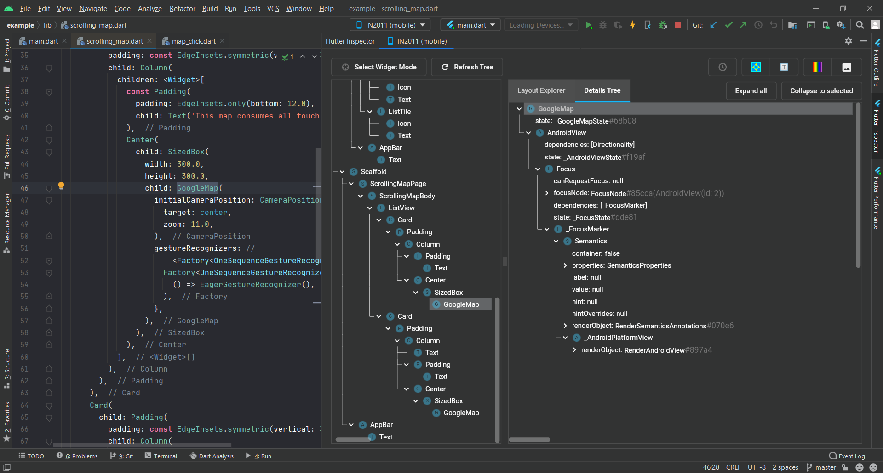883x473 pixels.
Task: Toggle Invert Oversized Images option
Action: (x=846, y=67)
